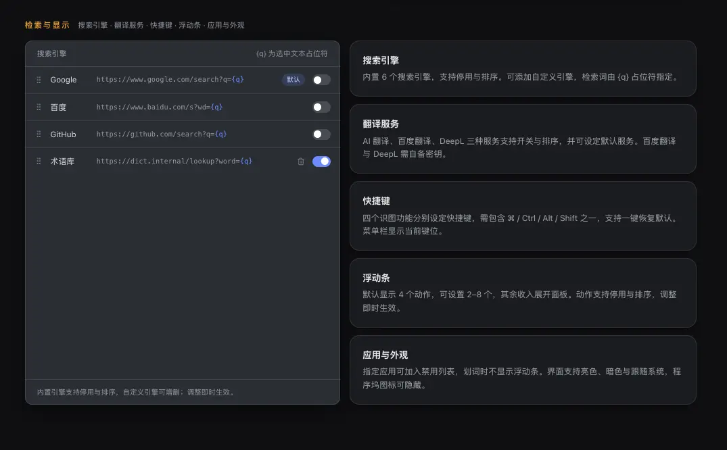The height and width of the screenshot is (450, 727).
Task: Click the dict.internal lookup URL text
Action: click(174, 161)
